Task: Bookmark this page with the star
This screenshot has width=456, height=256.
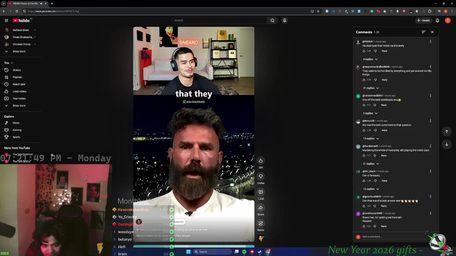Action: point(318,11)
